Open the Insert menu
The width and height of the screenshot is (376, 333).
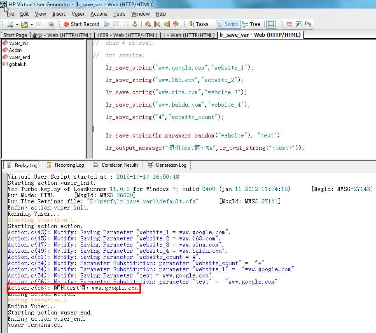(x=59, y=14)
